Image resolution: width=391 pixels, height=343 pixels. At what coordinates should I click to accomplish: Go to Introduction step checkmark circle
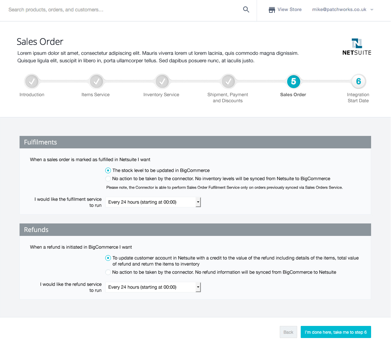(x=32, y=81)
